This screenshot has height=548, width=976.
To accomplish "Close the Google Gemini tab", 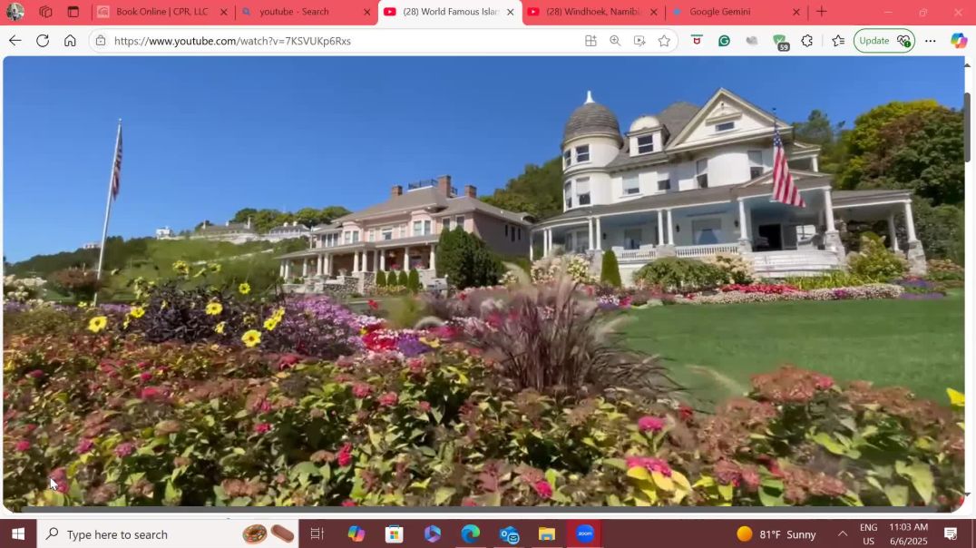I will tap(796, 12).
